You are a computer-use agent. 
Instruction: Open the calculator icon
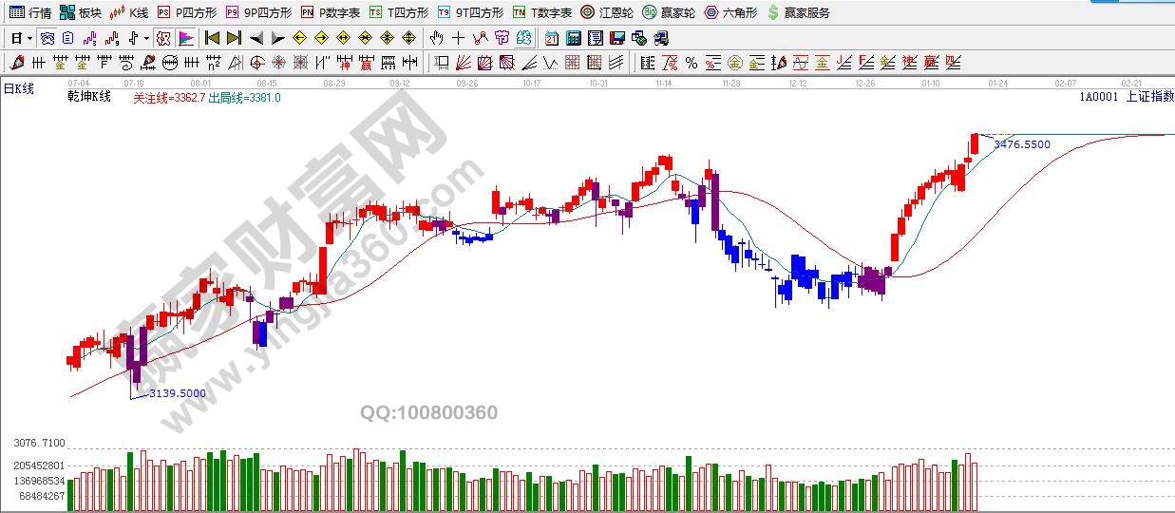574,38
